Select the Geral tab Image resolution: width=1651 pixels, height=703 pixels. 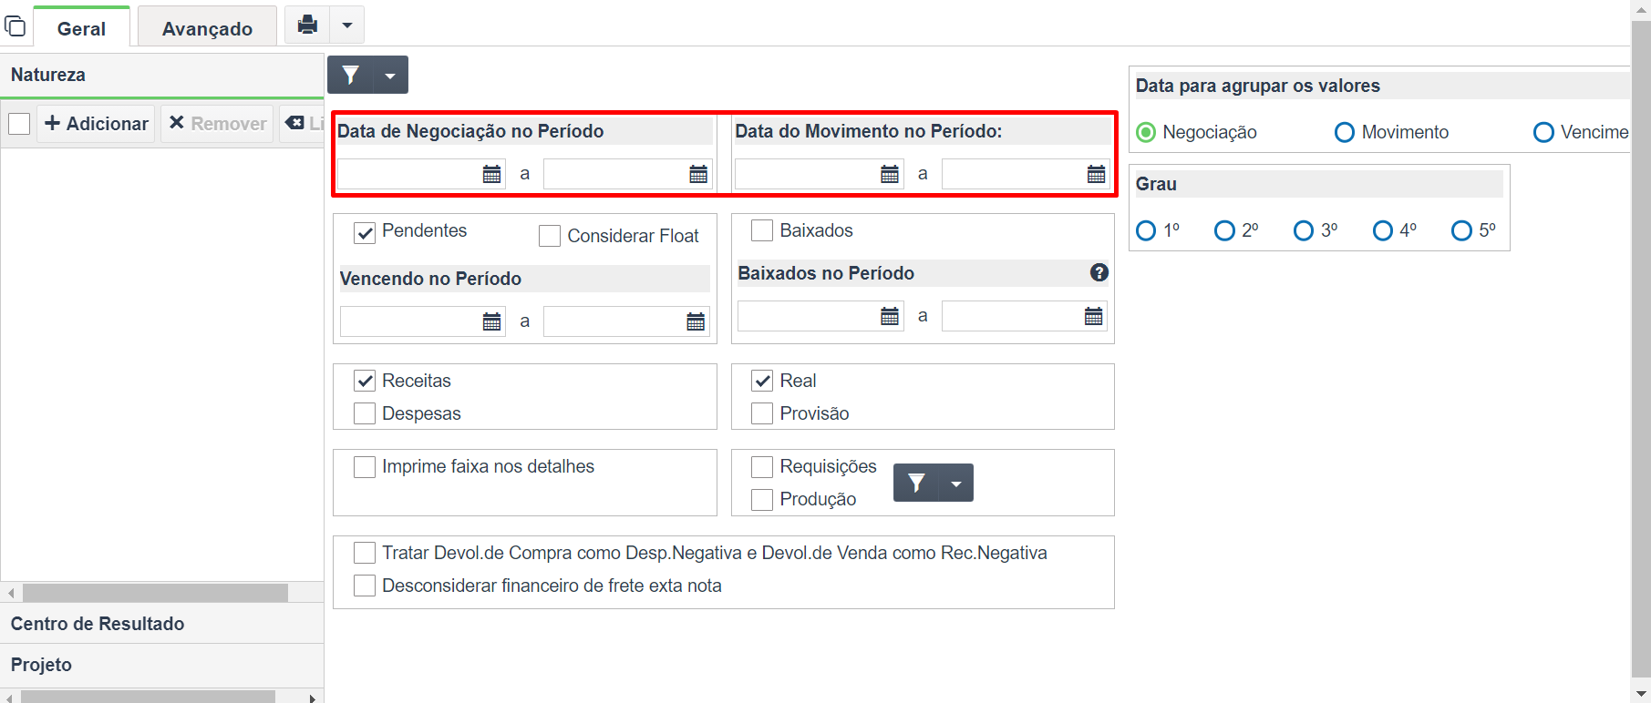click(x=81, y=28)
